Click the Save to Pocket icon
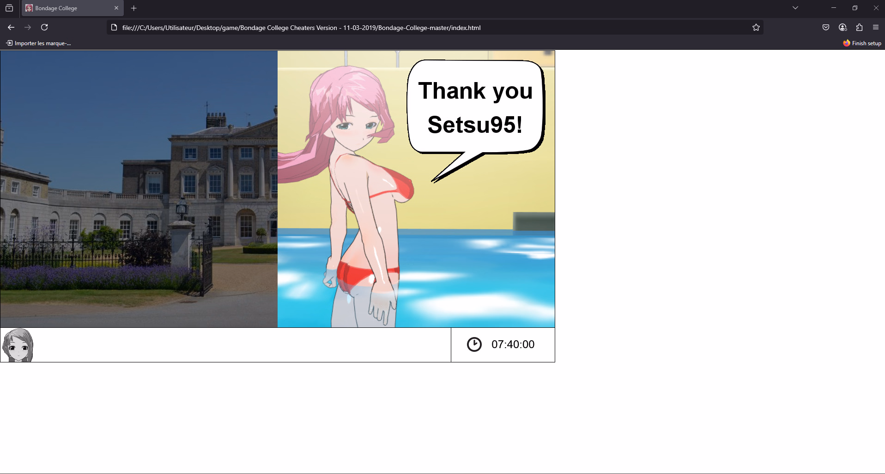The width and height of the screenshot is (885, 474). [826, 28]
